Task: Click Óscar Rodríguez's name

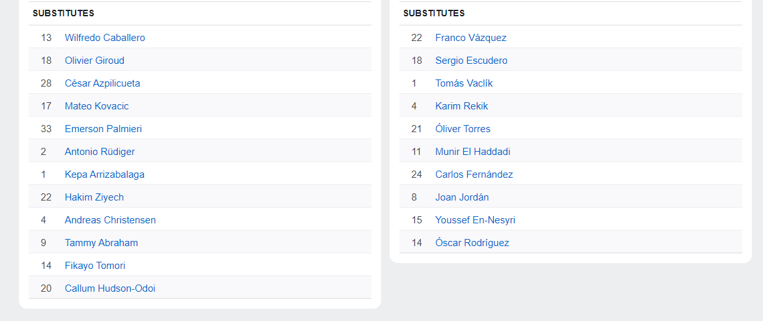Action: (x=472, y=243)
